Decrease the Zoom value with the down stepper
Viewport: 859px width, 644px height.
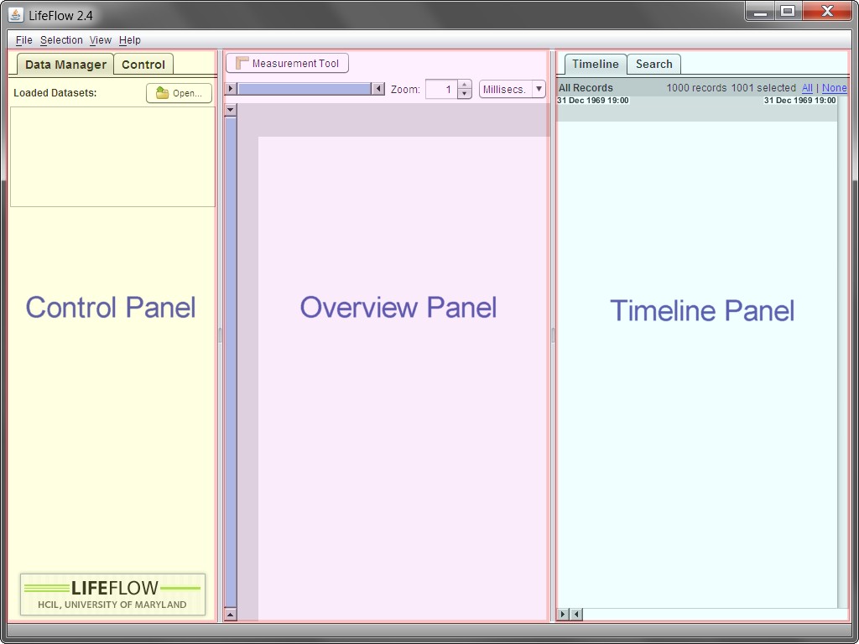[465, 94]
